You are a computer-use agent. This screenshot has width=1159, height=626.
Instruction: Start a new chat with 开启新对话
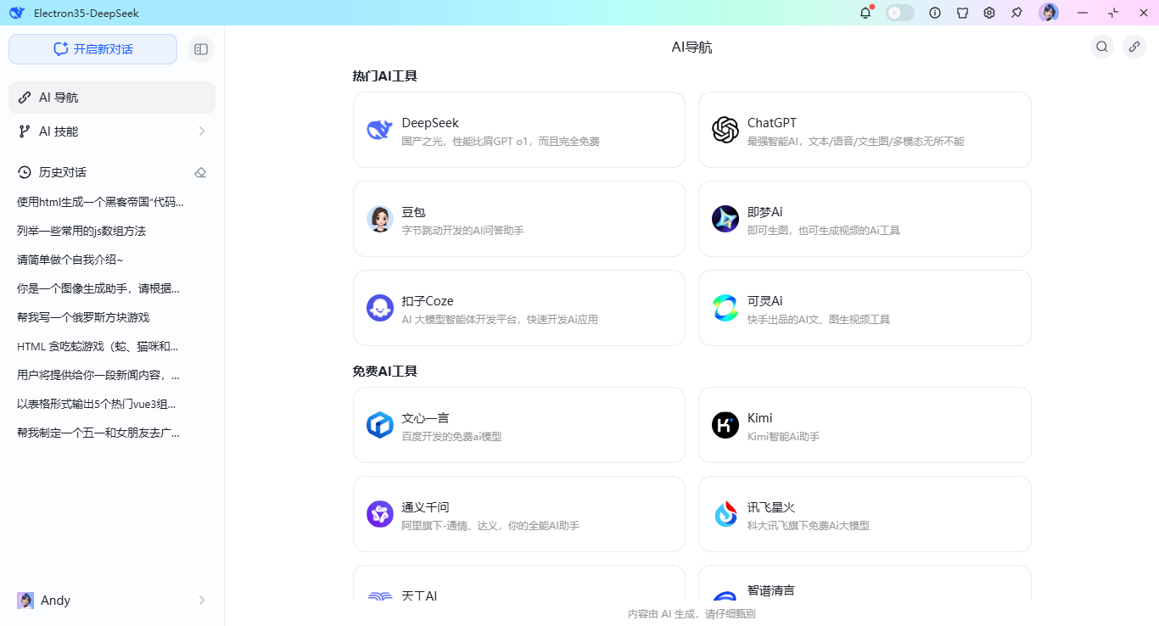(92, 49)
